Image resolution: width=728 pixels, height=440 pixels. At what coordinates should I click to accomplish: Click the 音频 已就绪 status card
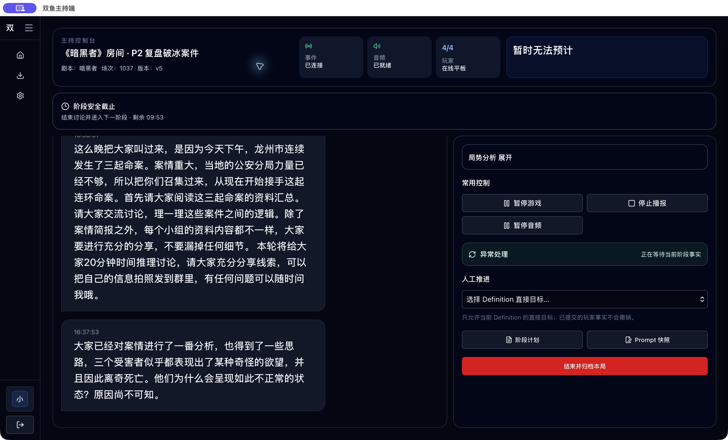(x=399, y=57)
